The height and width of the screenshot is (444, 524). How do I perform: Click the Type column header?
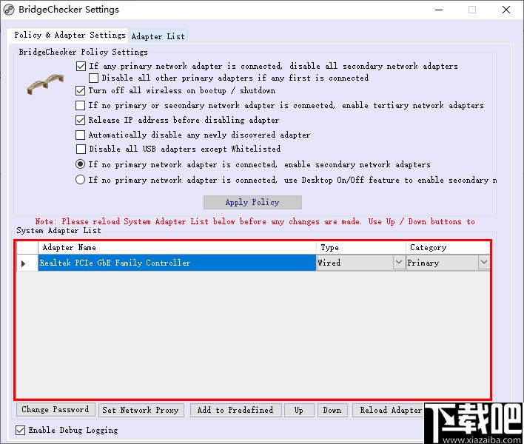[361, 248]
